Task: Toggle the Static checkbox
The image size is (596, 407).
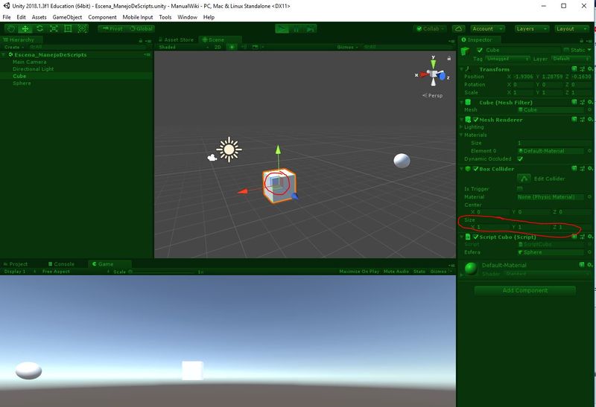Action: [x=566, y=50]
